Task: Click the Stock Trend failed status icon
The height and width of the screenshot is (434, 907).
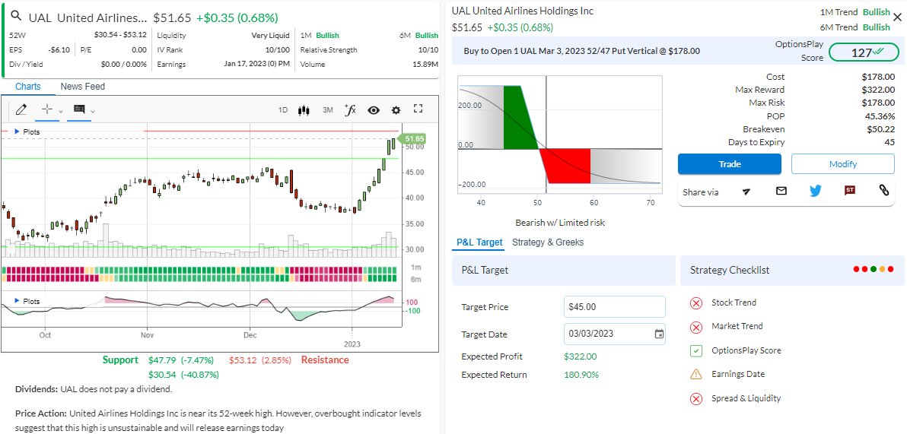Action: [696, 303]
